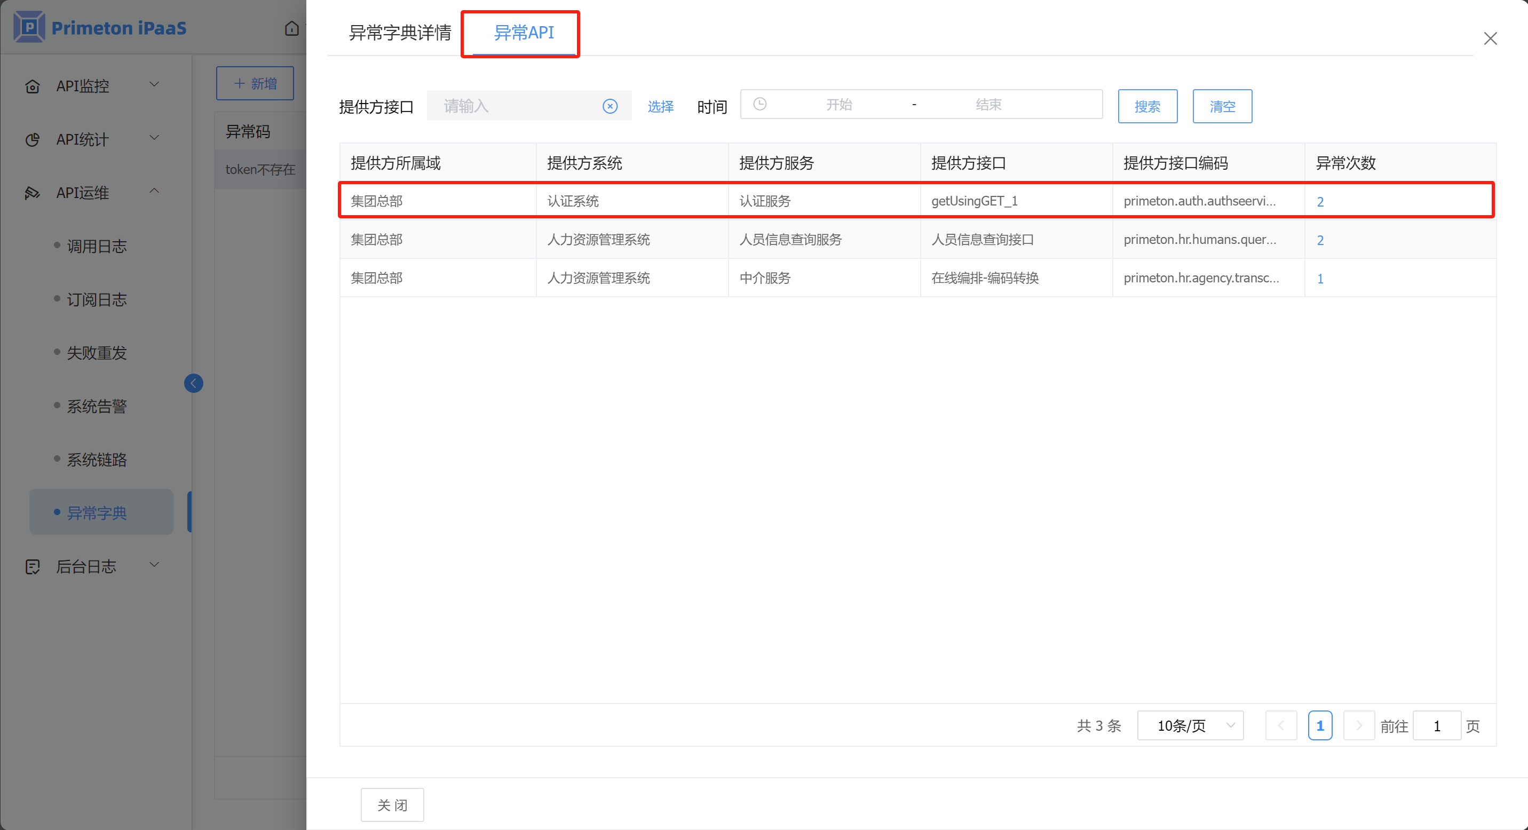Switch to 异常字典详情 tab
Viewport: 1528px width, 830px height.
point(400,33)
